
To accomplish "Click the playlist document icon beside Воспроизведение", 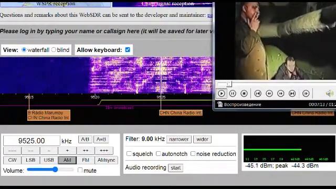I will click(219, 104).
